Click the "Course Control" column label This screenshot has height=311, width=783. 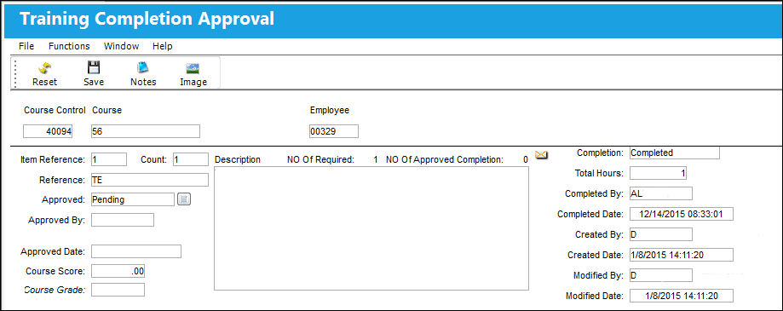point(55,110)
